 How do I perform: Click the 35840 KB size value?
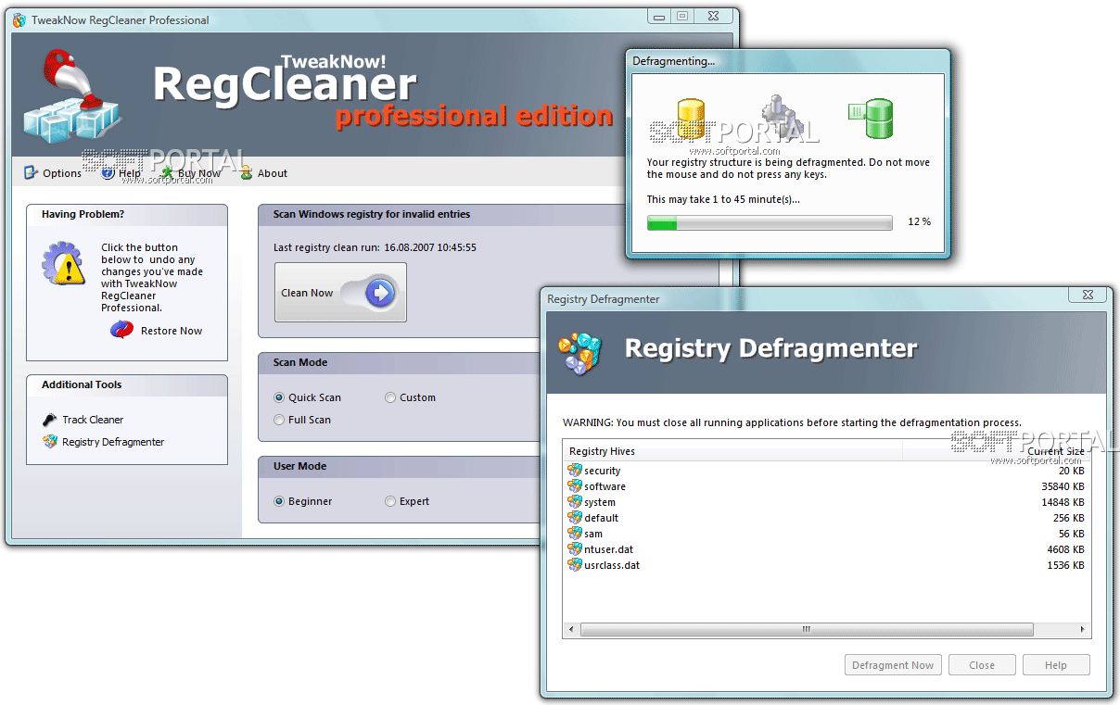1063,486
